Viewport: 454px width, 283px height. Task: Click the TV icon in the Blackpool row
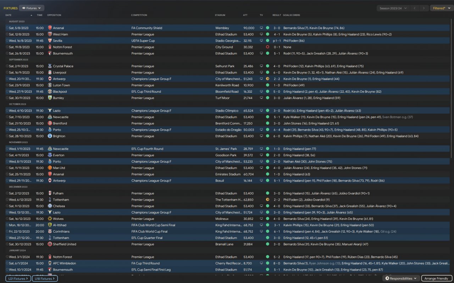[261, 92]
